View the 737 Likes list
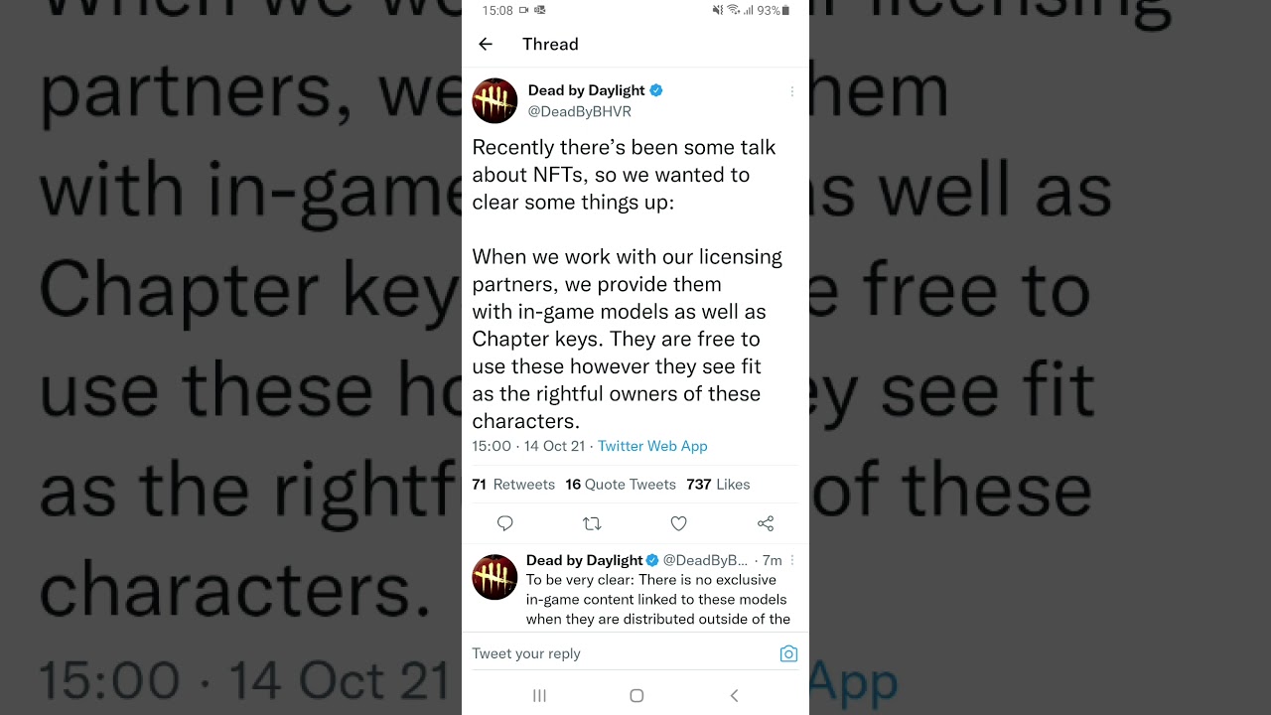Screen dimensions: 1271x715 pyautogui.click(x=718, y=485)
